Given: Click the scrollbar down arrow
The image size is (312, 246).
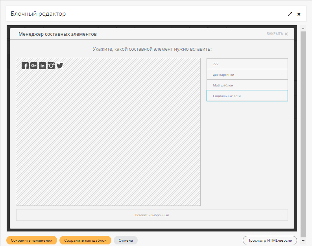Looking at the screenshot, I should pyautogui.click(x=303, y=240).
